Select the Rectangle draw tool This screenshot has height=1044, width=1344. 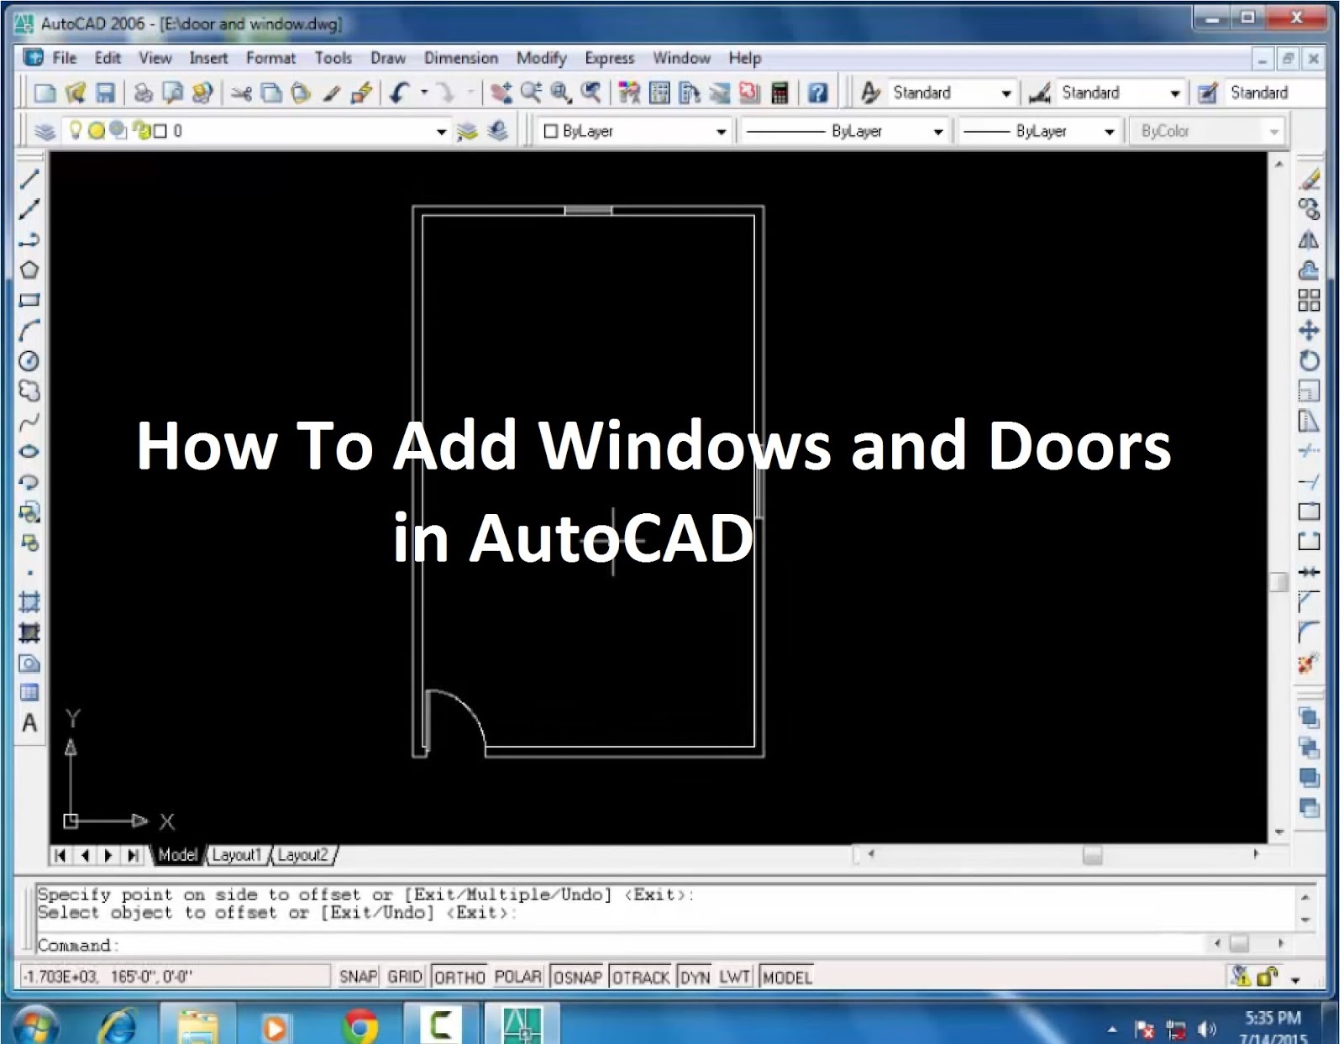[x=29, y=300]
